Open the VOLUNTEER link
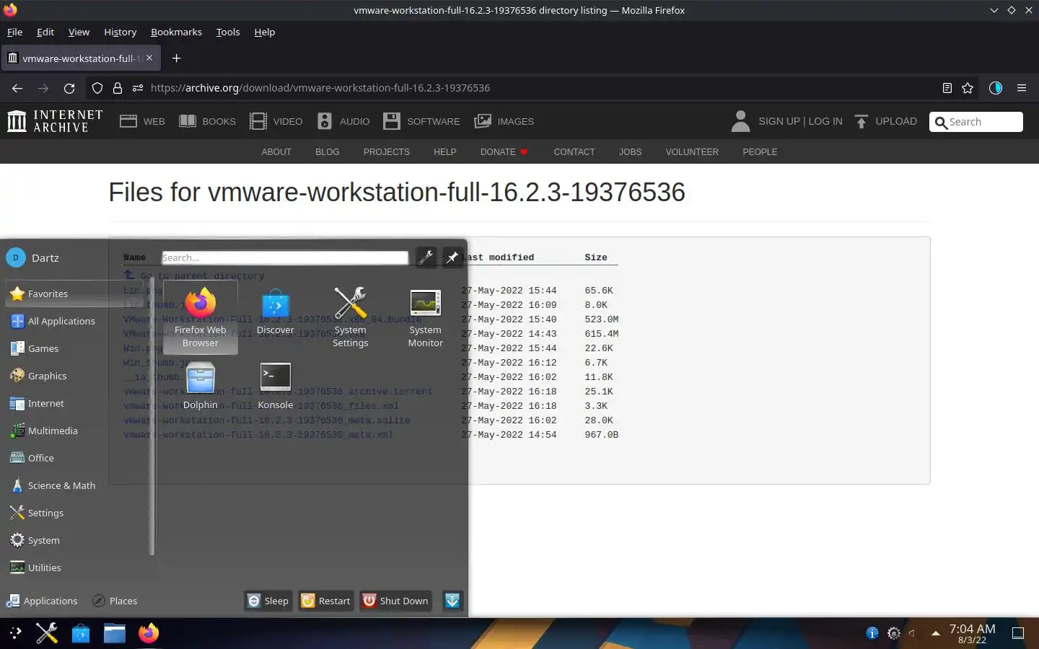The image size is (1039, 649). click(x=692, y=152)
